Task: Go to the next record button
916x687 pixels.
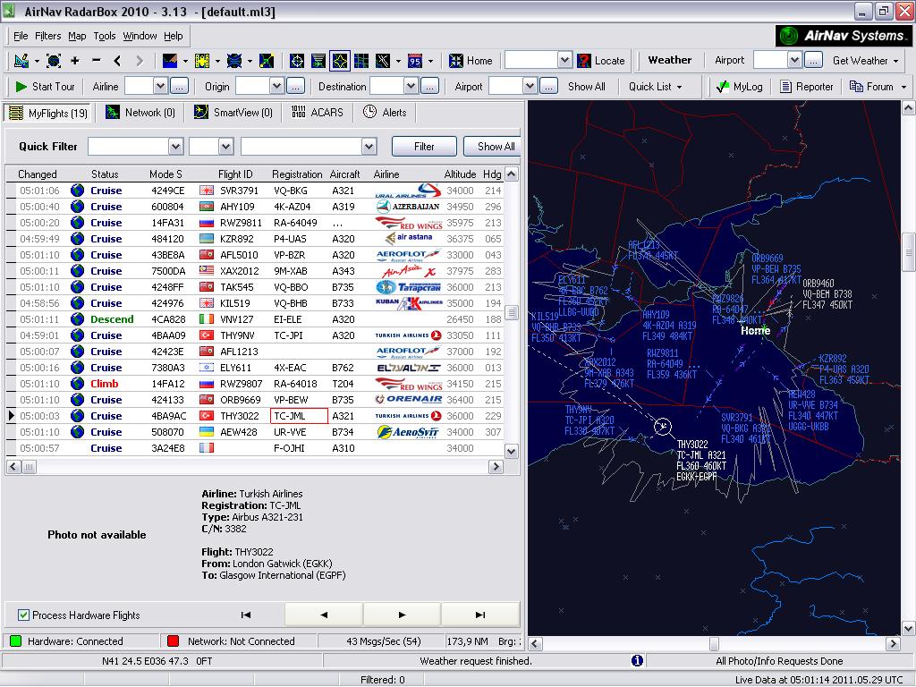Action: point(402,615)
